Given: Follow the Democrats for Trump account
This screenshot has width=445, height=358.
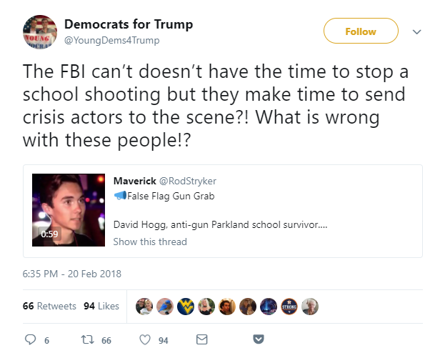Looking at the screenshot, I should click(361, 31).
